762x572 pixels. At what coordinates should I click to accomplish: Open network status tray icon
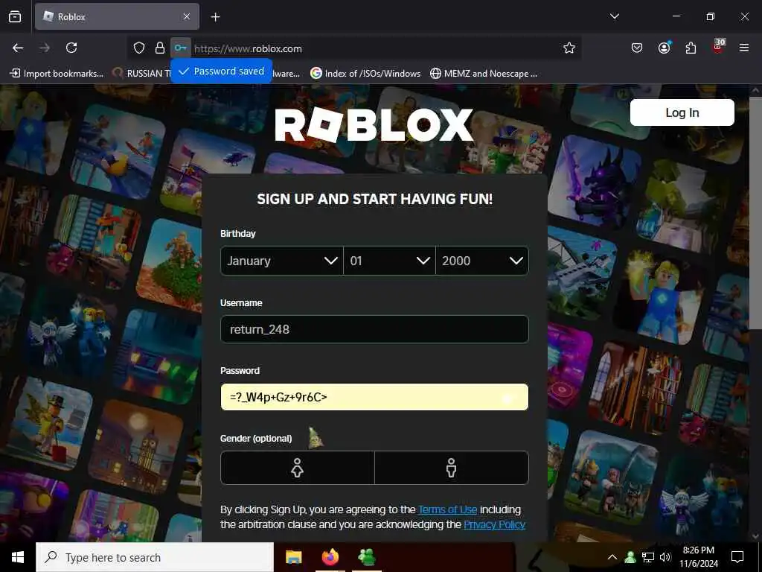[x=648, y=557]
